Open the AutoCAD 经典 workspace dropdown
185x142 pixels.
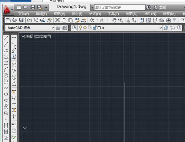pyautogui.click(x=30, y=28)
